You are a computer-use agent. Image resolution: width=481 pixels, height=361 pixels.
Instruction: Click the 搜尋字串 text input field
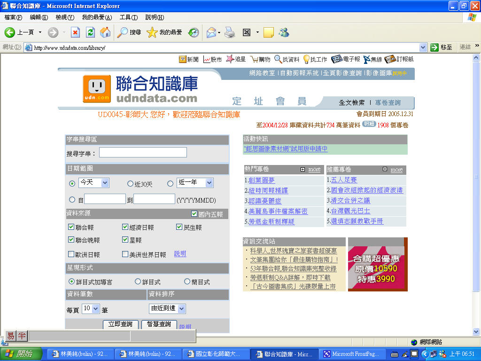coord(143,152)
